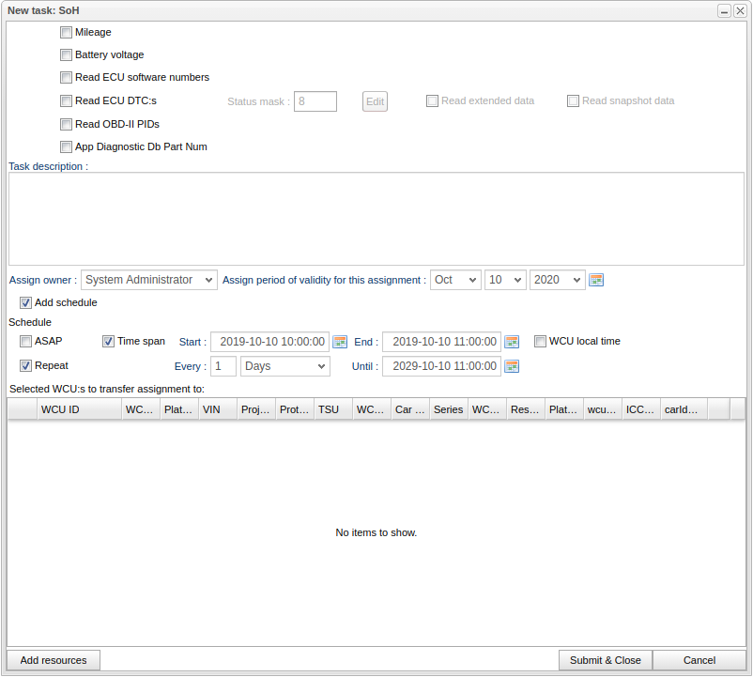Open calendar picker for Until date
Screen dimensions: 753x677
[512, 366]
